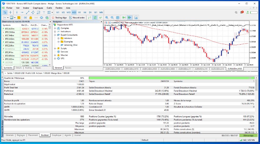Image resolution: width=260 pixels, height=144 pixels.
Task: Activate the crosshair tool
Action: (11, 12)
